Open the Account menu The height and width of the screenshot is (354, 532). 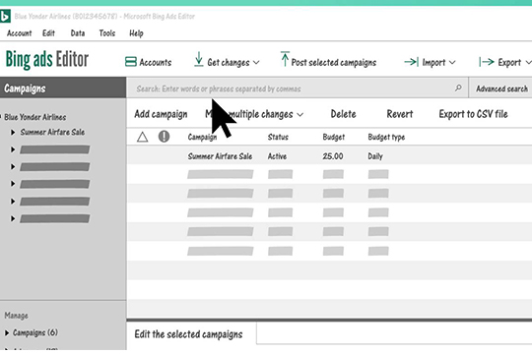pyautogui.click(x=20, y=33)
